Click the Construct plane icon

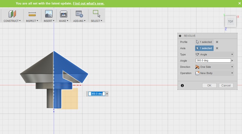click(12, 14)
